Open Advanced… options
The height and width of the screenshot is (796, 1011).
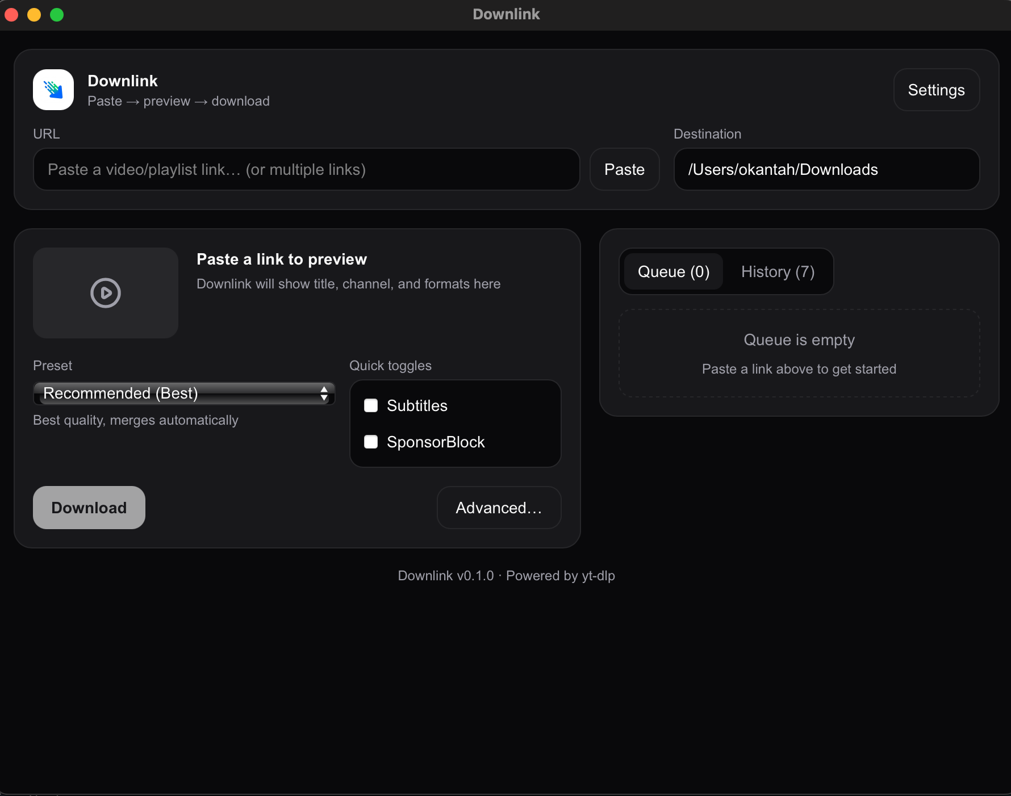point(499,508)
